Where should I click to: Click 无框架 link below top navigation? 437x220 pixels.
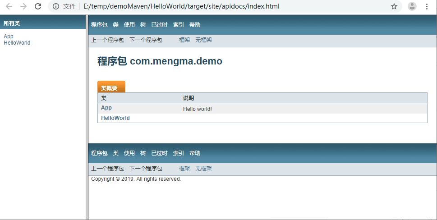pos(203,40)
